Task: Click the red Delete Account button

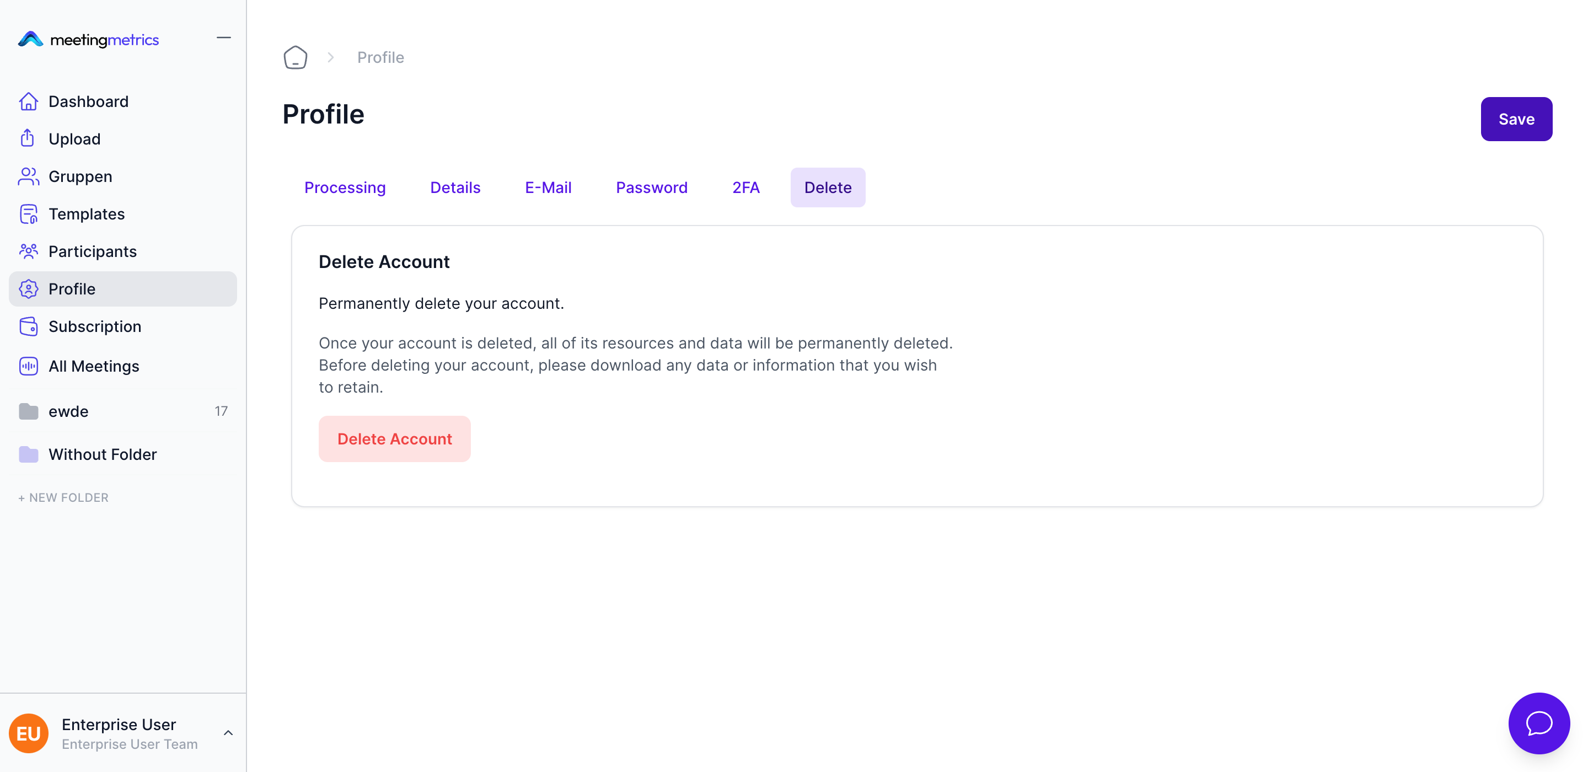Action: pyautogui.click(x=394, y=439)
